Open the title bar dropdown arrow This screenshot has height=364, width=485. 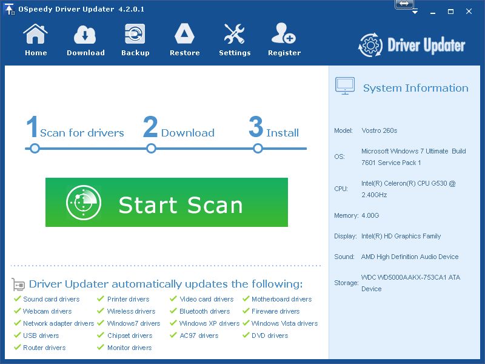pos(415,12)
